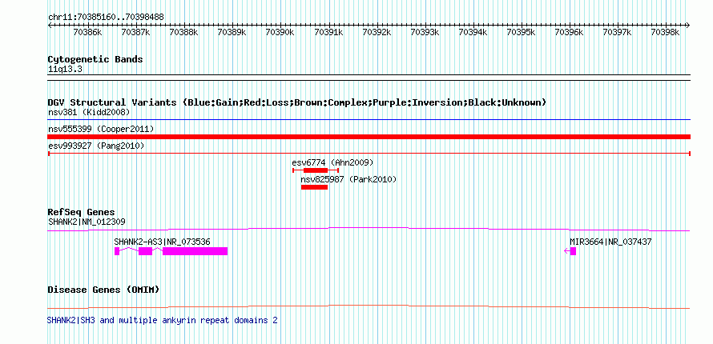Click the 11q13.3 band label
713x344 pixels.
click(66, 70)
